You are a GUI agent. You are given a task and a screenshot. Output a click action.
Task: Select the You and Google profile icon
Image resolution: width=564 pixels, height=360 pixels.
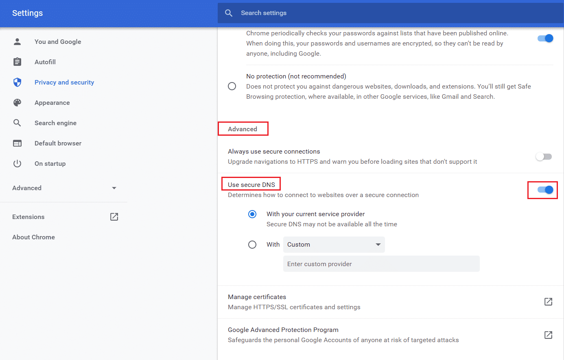pos(17,41)
